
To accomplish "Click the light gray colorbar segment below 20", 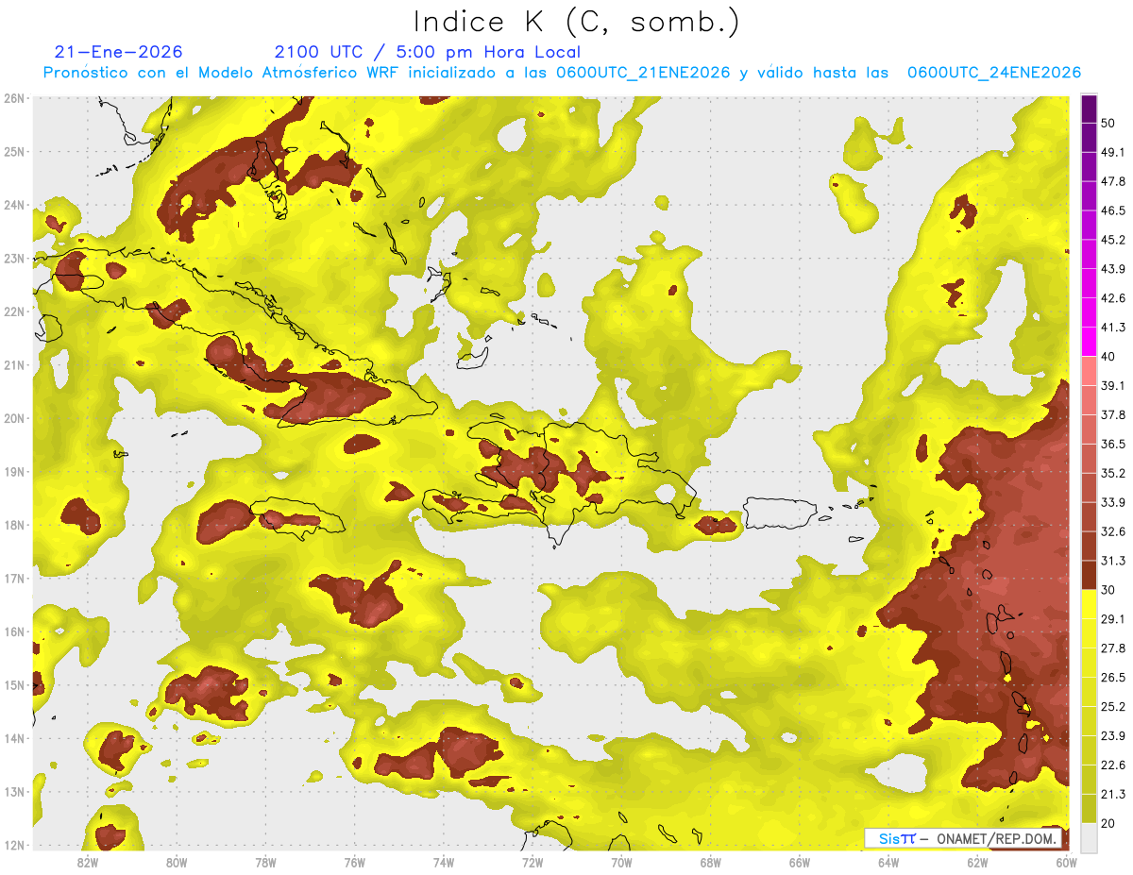I will click(1089, 836).
